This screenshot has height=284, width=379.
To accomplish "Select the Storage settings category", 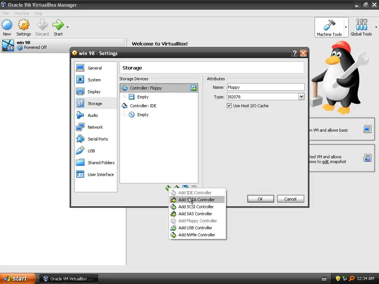I will 96,104.
